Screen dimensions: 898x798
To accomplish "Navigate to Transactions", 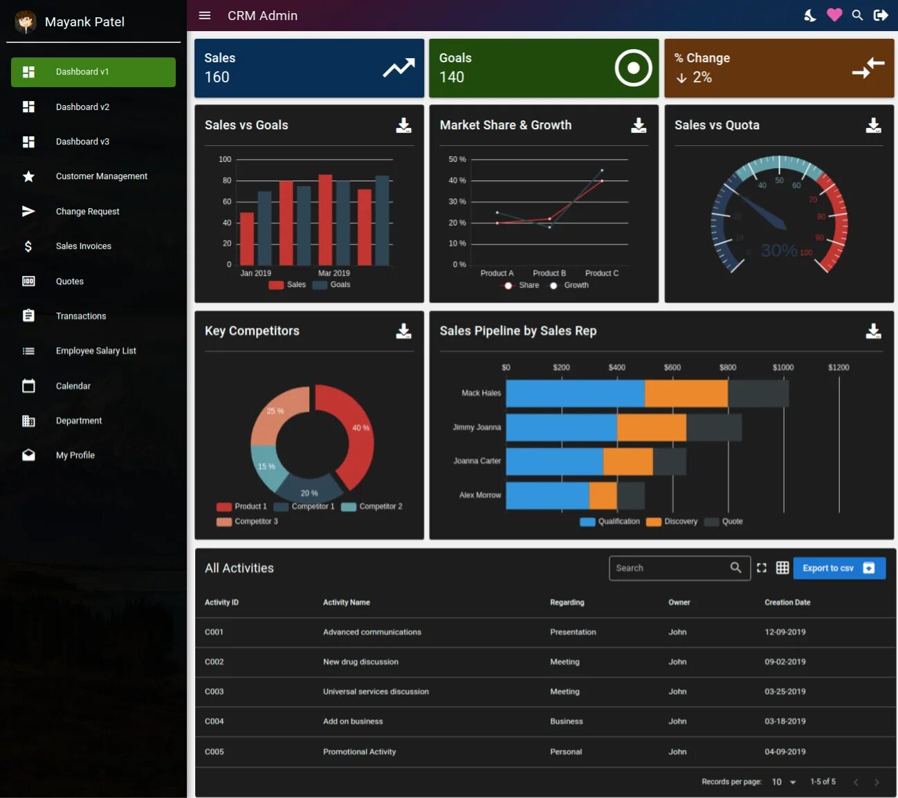I will [x=93, y=316].
